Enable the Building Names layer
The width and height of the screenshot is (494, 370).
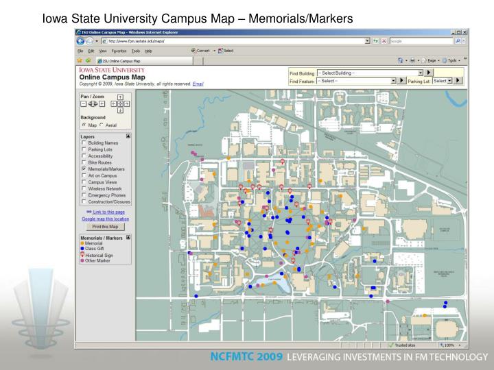tap(84, 143)
